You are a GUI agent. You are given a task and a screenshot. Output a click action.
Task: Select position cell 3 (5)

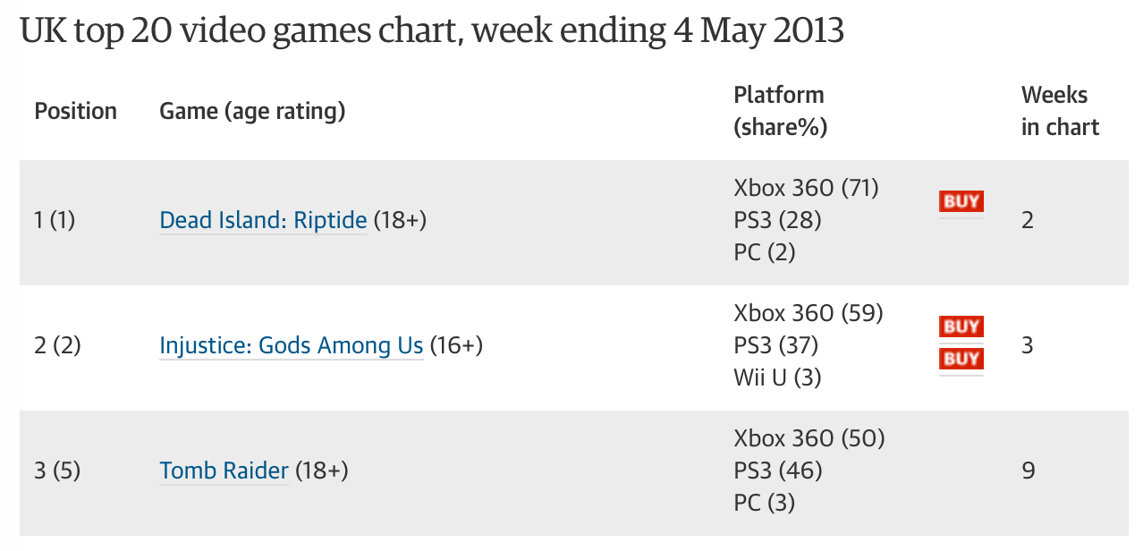pyautogui.click(x=57, y=470)
